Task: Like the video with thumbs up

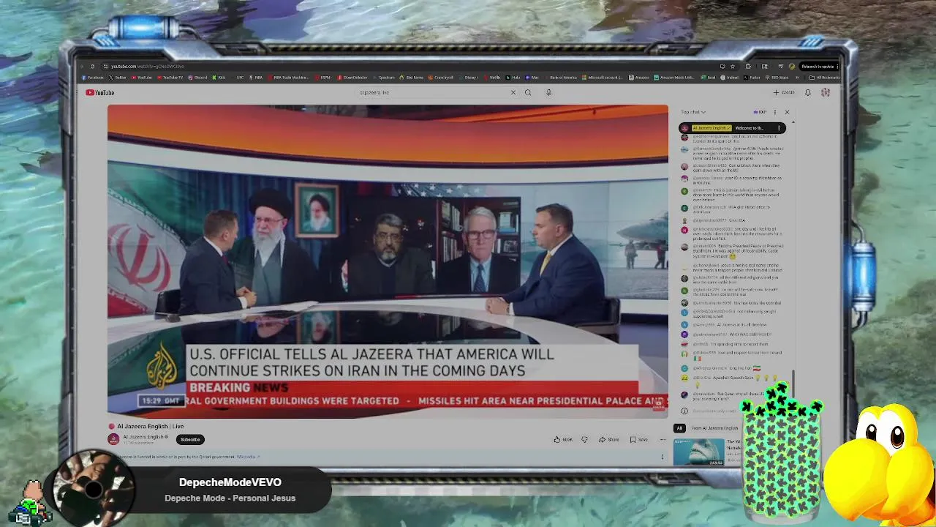Action: click(562, 439)
